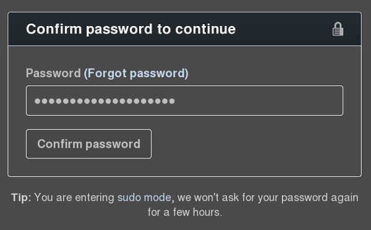The height and width of the screenshot is (230, 371).
Task: Click the 'You are entering' tip text
Action: [74, 198]
